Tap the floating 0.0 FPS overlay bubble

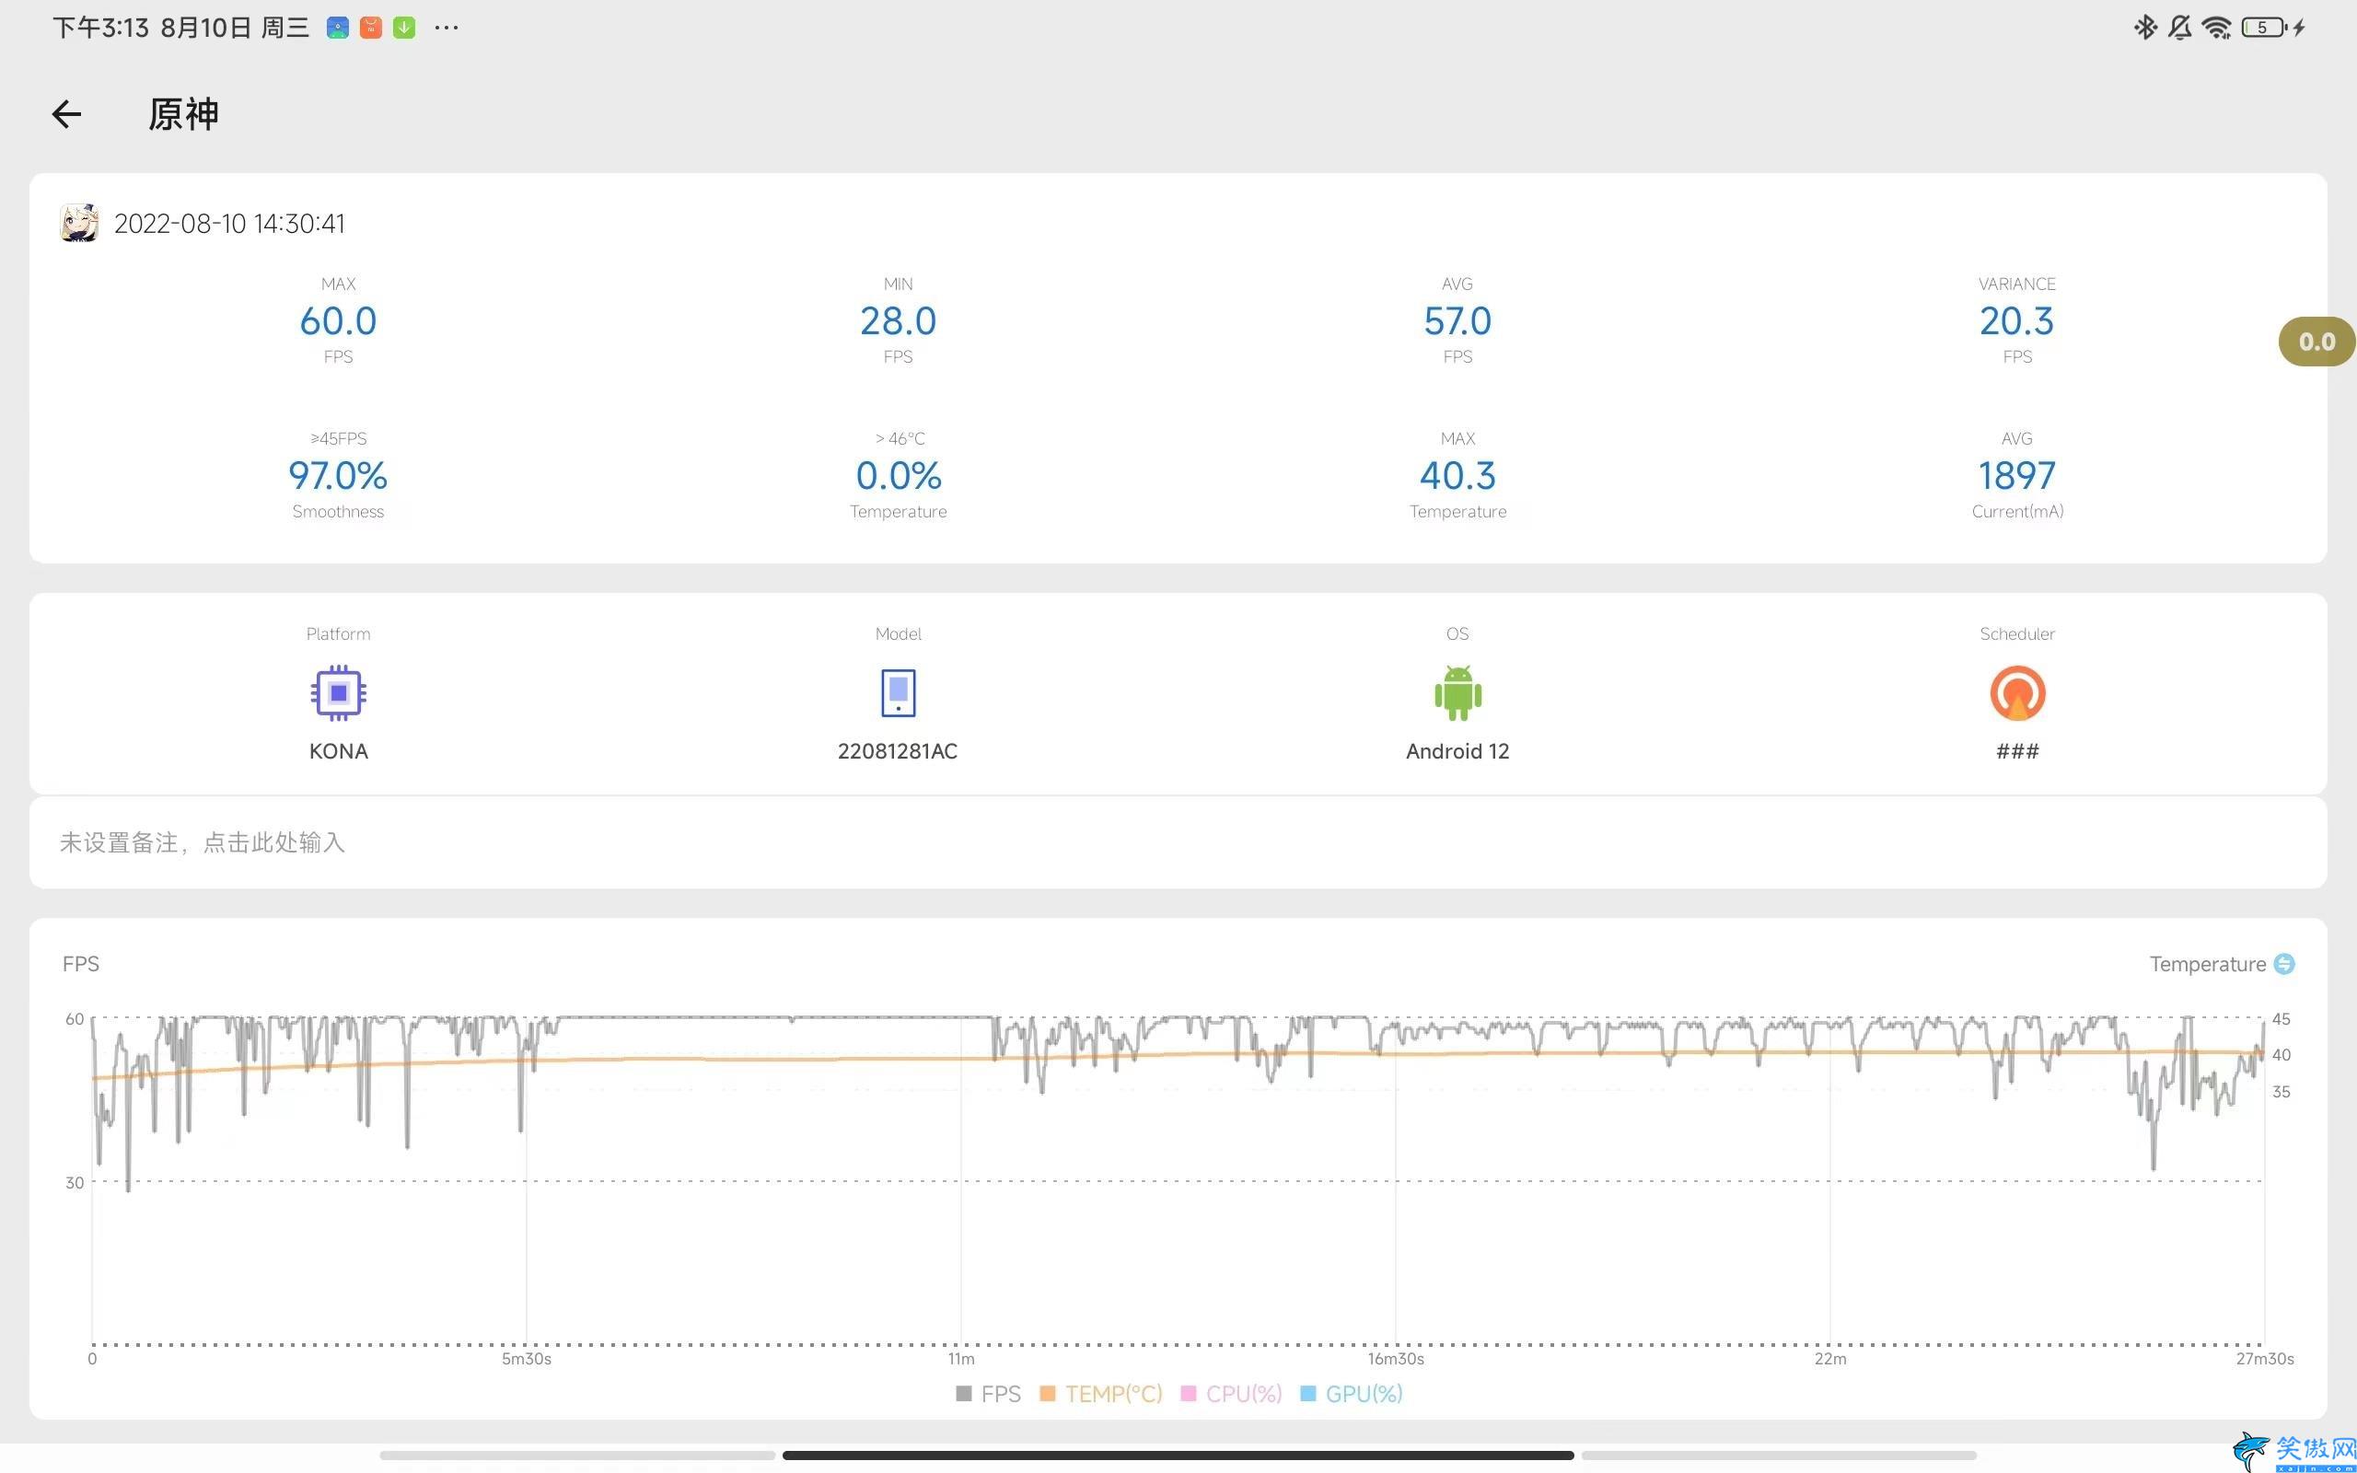[x=2316, y=342]
